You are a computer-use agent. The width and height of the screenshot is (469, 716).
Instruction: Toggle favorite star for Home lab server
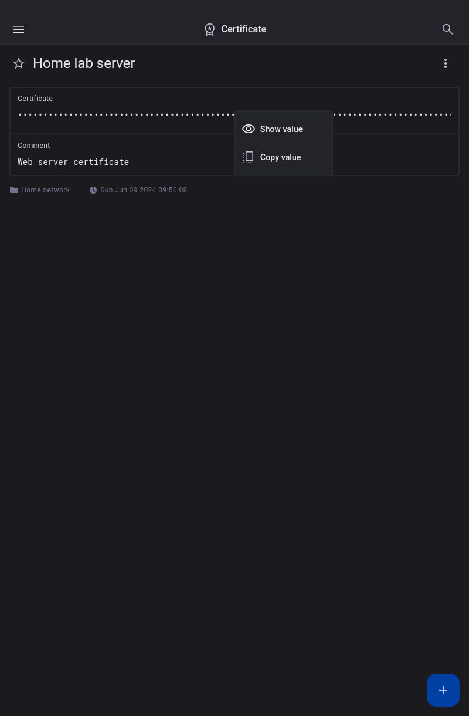click(x=19, y=63)
